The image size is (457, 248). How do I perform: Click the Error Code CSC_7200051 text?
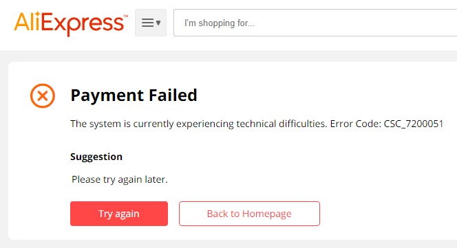coord(387,124)
